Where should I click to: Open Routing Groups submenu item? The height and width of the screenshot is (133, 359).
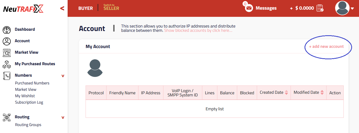pyautogui.click(x=28, y=125)
